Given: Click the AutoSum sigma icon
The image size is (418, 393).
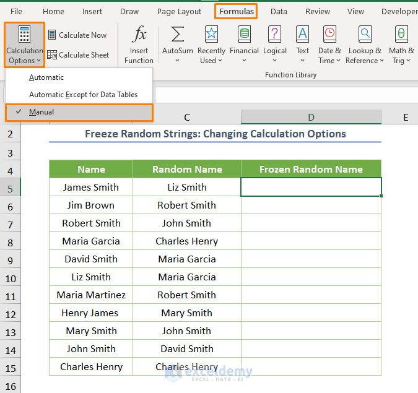Looking at the screenshot, I should [178, 34].
